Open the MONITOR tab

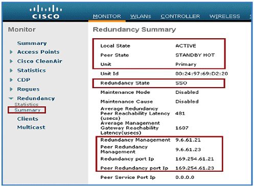(107, 16)
